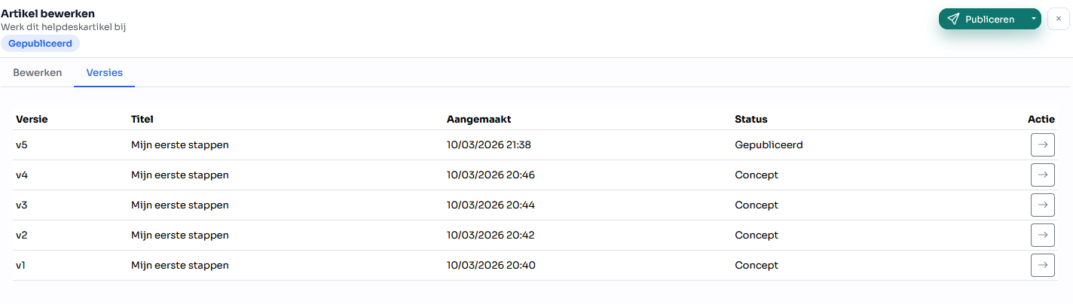
Task: Click the Versie column header
Action: [32, 119]
